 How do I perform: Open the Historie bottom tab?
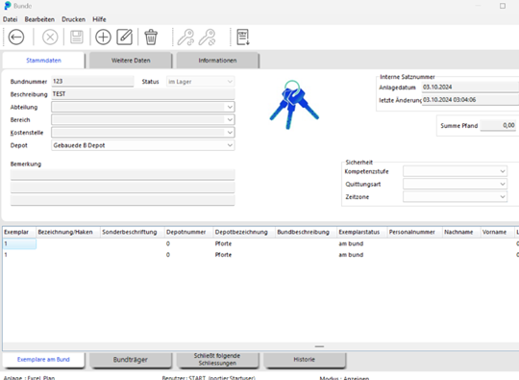tap(304, 360)
